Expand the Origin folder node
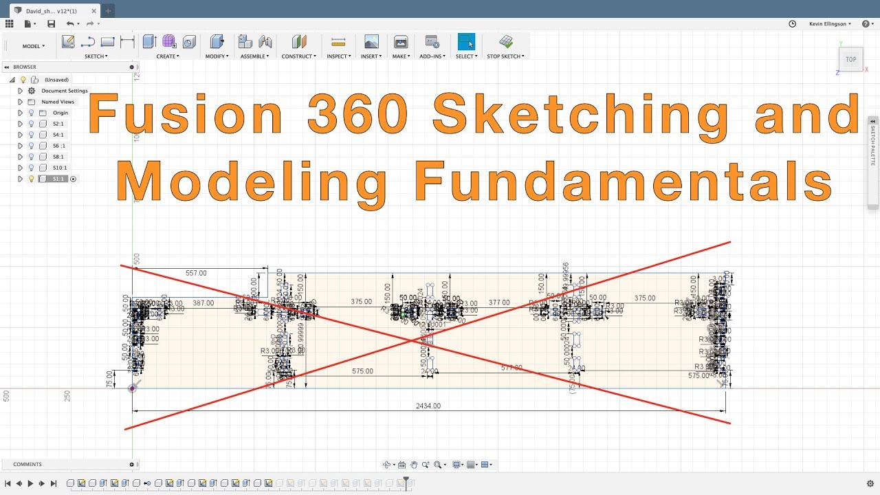This screenshot has height=495, width=880. [21, 113]
